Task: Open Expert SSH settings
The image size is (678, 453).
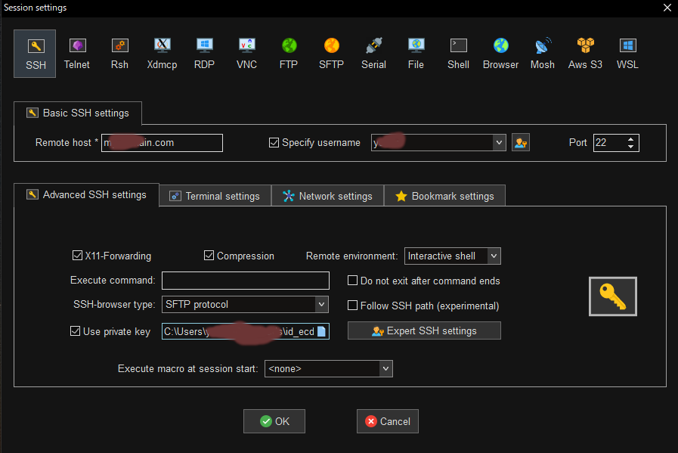Action: pos(424,331)
